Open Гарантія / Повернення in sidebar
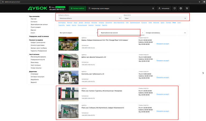Image resolution: width=206 pixels, height=121 pixels. (x=39, y=51)
